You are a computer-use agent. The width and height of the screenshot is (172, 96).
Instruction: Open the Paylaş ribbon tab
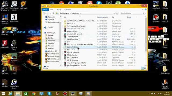59,10
